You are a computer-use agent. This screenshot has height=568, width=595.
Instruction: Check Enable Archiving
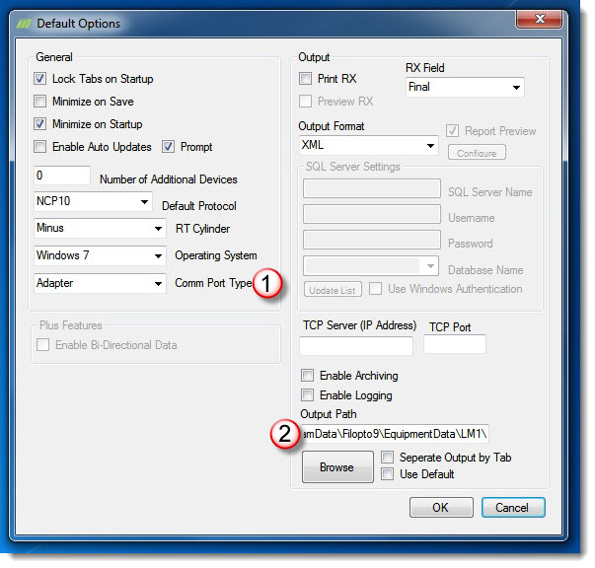[x=307, y=376]
